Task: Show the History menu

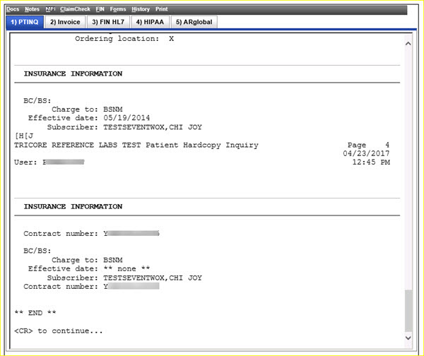Action: [x=141, y=9]
